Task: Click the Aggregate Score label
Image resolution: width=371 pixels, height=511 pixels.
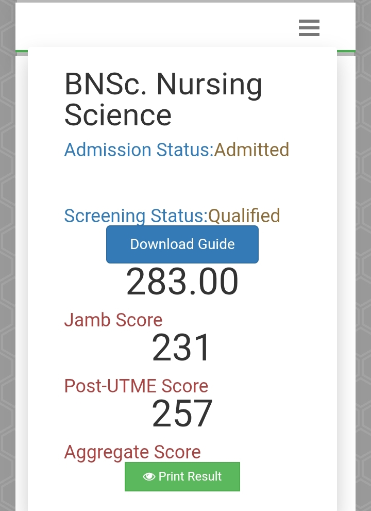Action: 132,452
